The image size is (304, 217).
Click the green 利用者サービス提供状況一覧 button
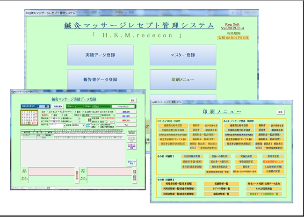264,194
